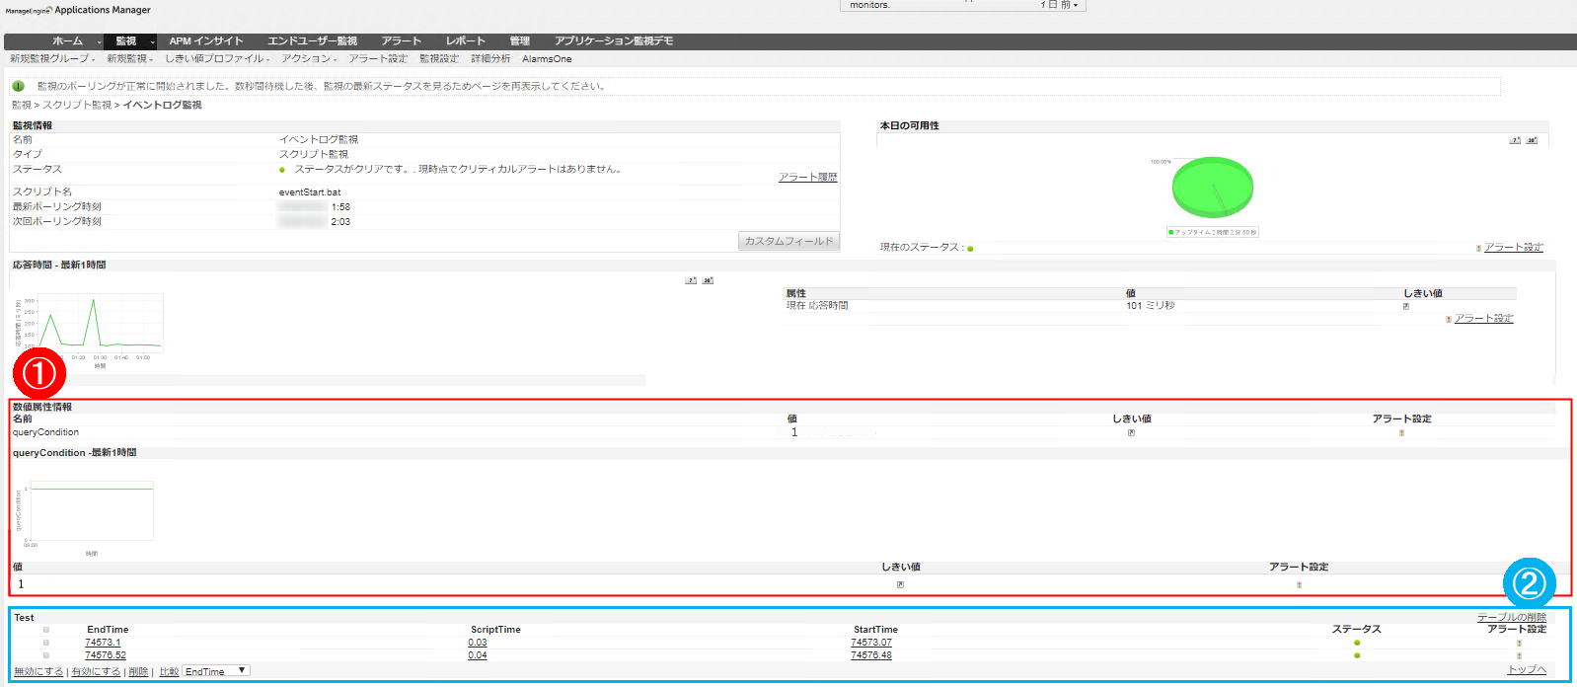Viewport: 1577px width, 687px height.
Task: Open the 管理 tab
Action: point(519,41)
